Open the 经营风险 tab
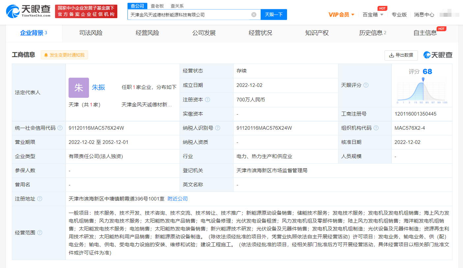The height and width of the screenshot is (268, 463). point(147,33)
